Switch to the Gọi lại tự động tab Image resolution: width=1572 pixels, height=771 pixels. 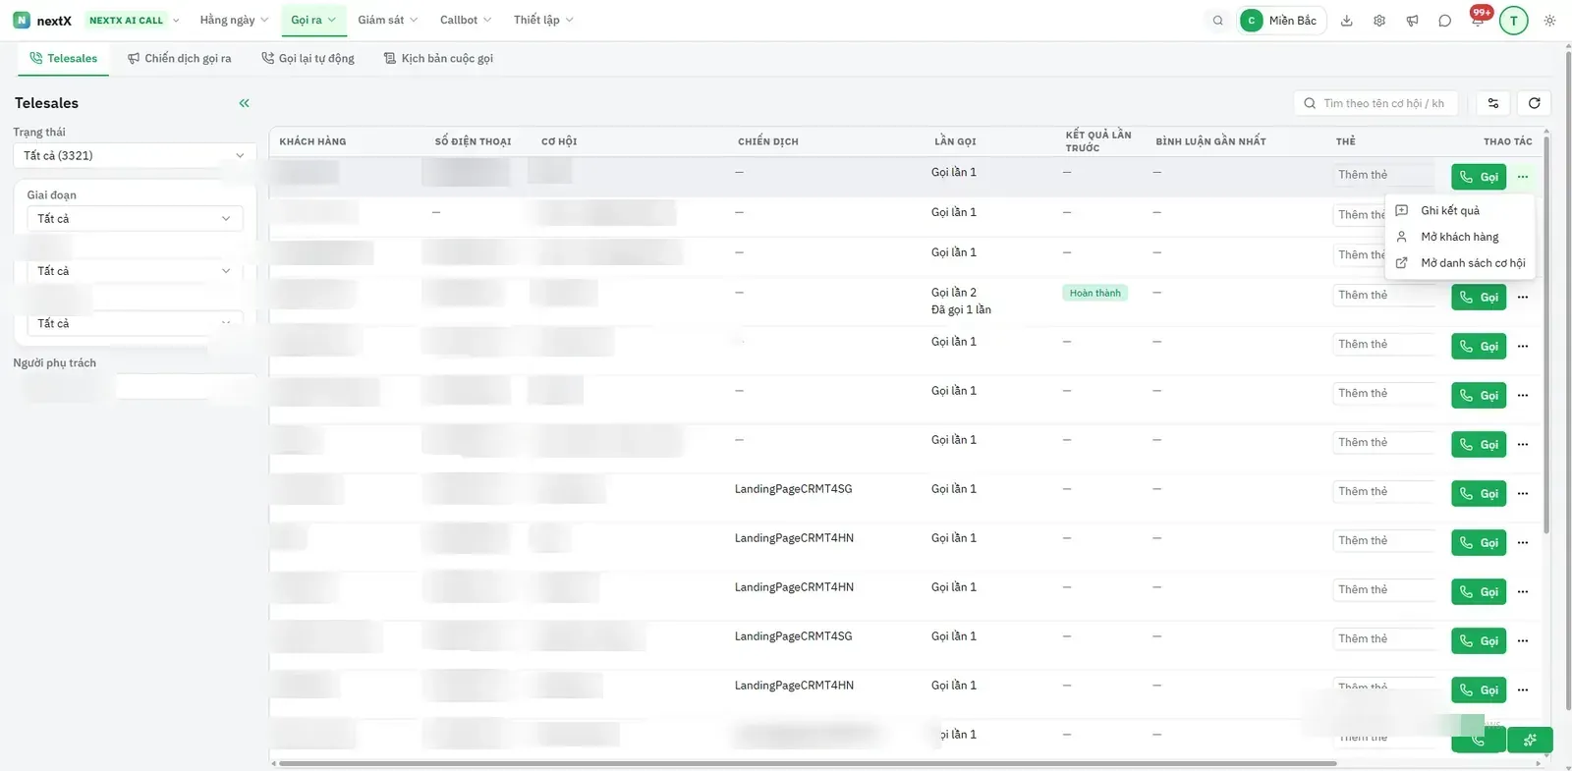click(308, 59)
